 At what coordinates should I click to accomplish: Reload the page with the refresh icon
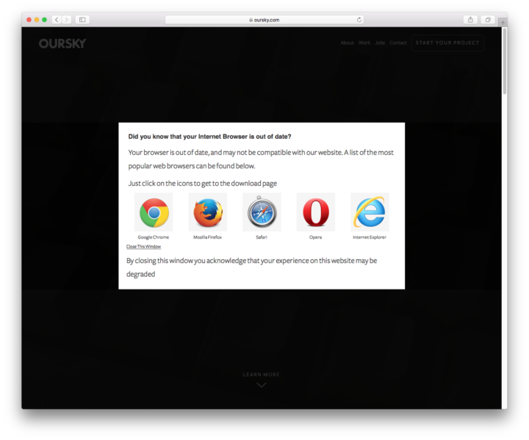[x=359, y=20]
